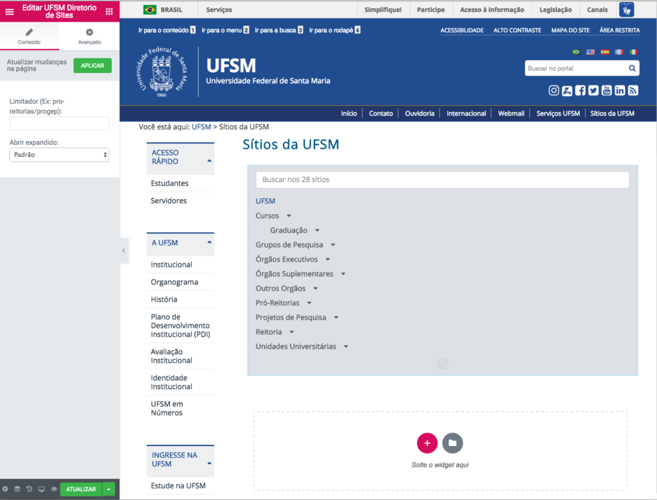657x500 pixels.
Task: Open the Organograma sidebar link
Action: tap(175, 282)
